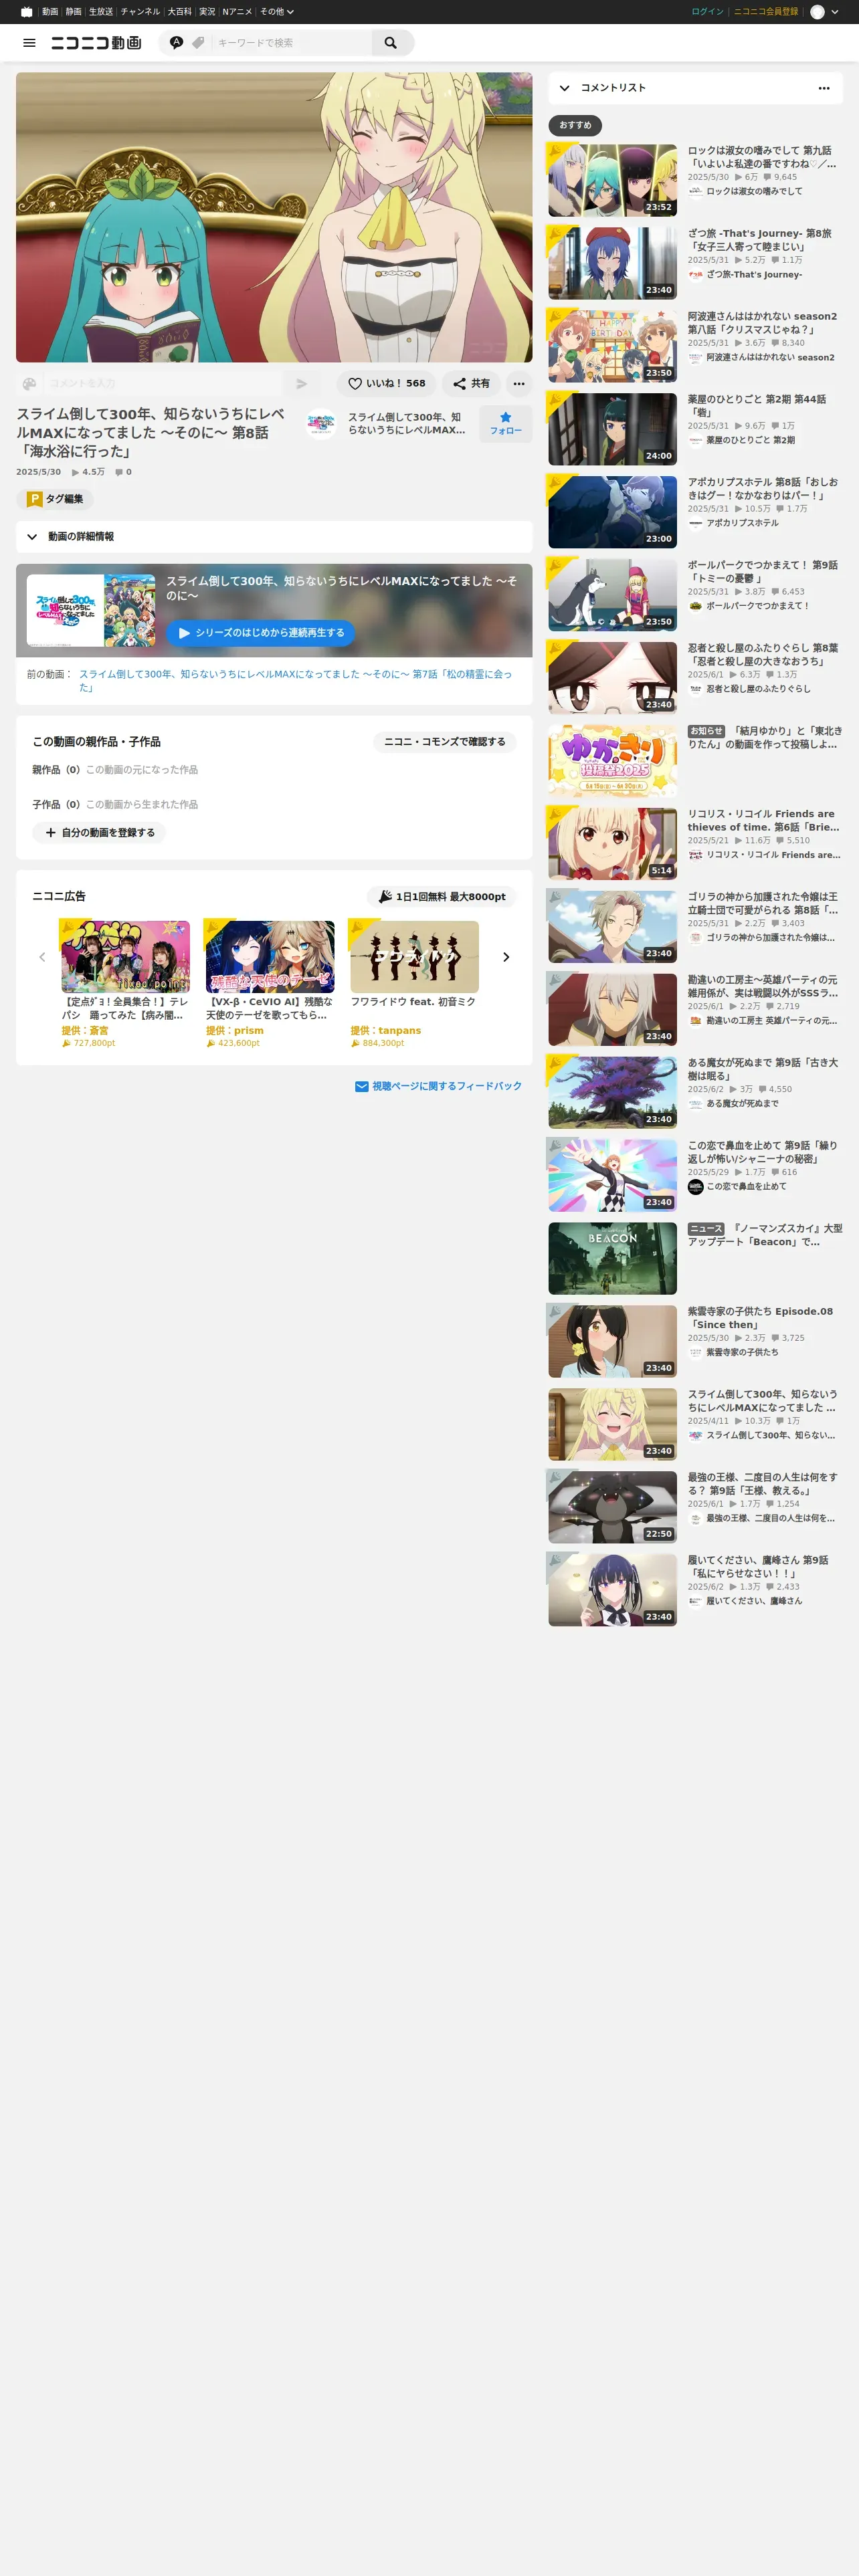This screenshot has width=859, height=2576.
Task: Open 履いてください、鷹峰さん 第9話 title
Action: click(758, 1567)
